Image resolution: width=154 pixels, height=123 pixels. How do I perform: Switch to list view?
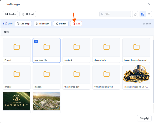click(x=149, y=14)
